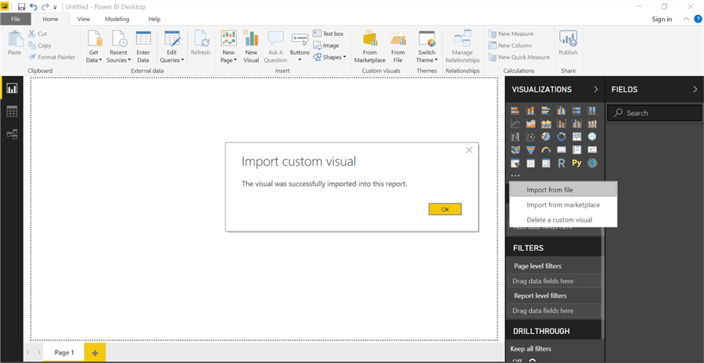This screenshot has height=363, width=704.
Task: Add a new page with plus tab
Action: (95, 353)
